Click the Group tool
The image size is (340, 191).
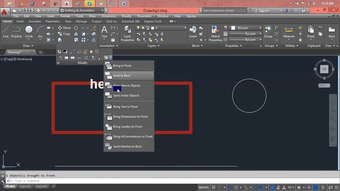coord(268,32)
